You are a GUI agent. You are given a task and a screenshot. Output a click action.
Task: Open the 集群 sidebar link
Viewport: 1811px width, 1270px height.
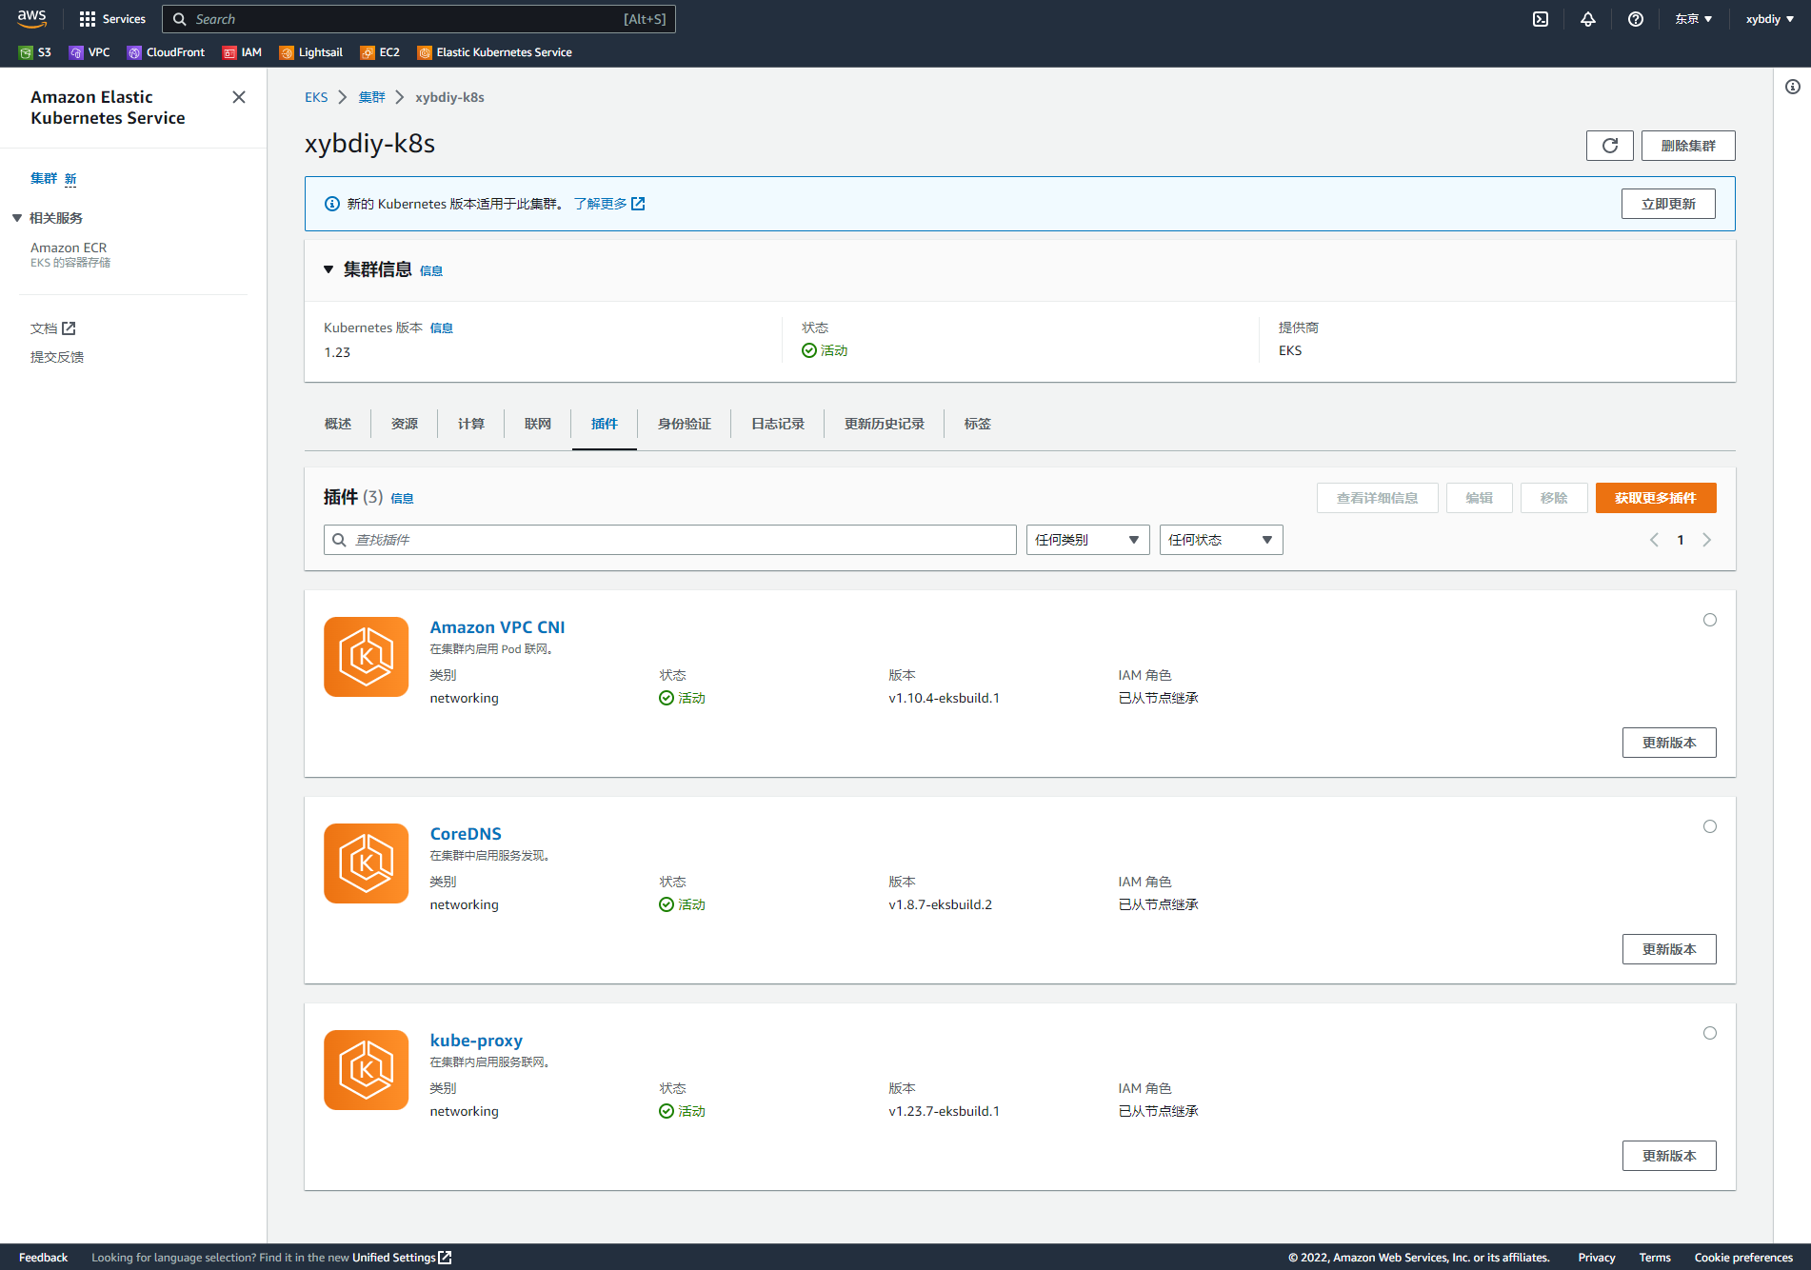pos(44,178)
